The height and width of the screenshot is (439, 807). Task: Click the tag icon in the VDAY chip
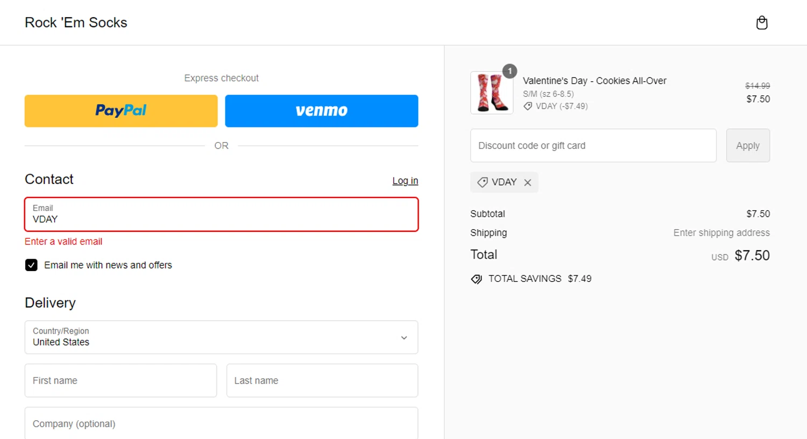[483, 182]
